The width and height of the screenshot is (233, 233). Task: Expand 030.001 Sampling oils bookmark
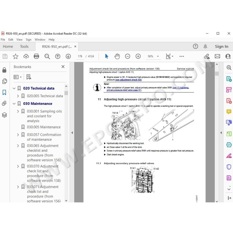pyautogui.click(x=18, y=111)
